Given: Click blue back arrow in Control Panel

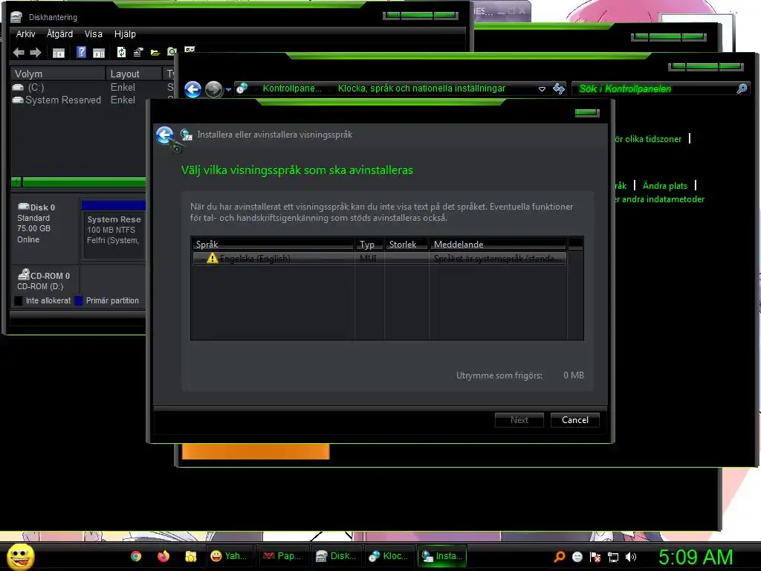Looking at the screenshot, I should 192,89.
